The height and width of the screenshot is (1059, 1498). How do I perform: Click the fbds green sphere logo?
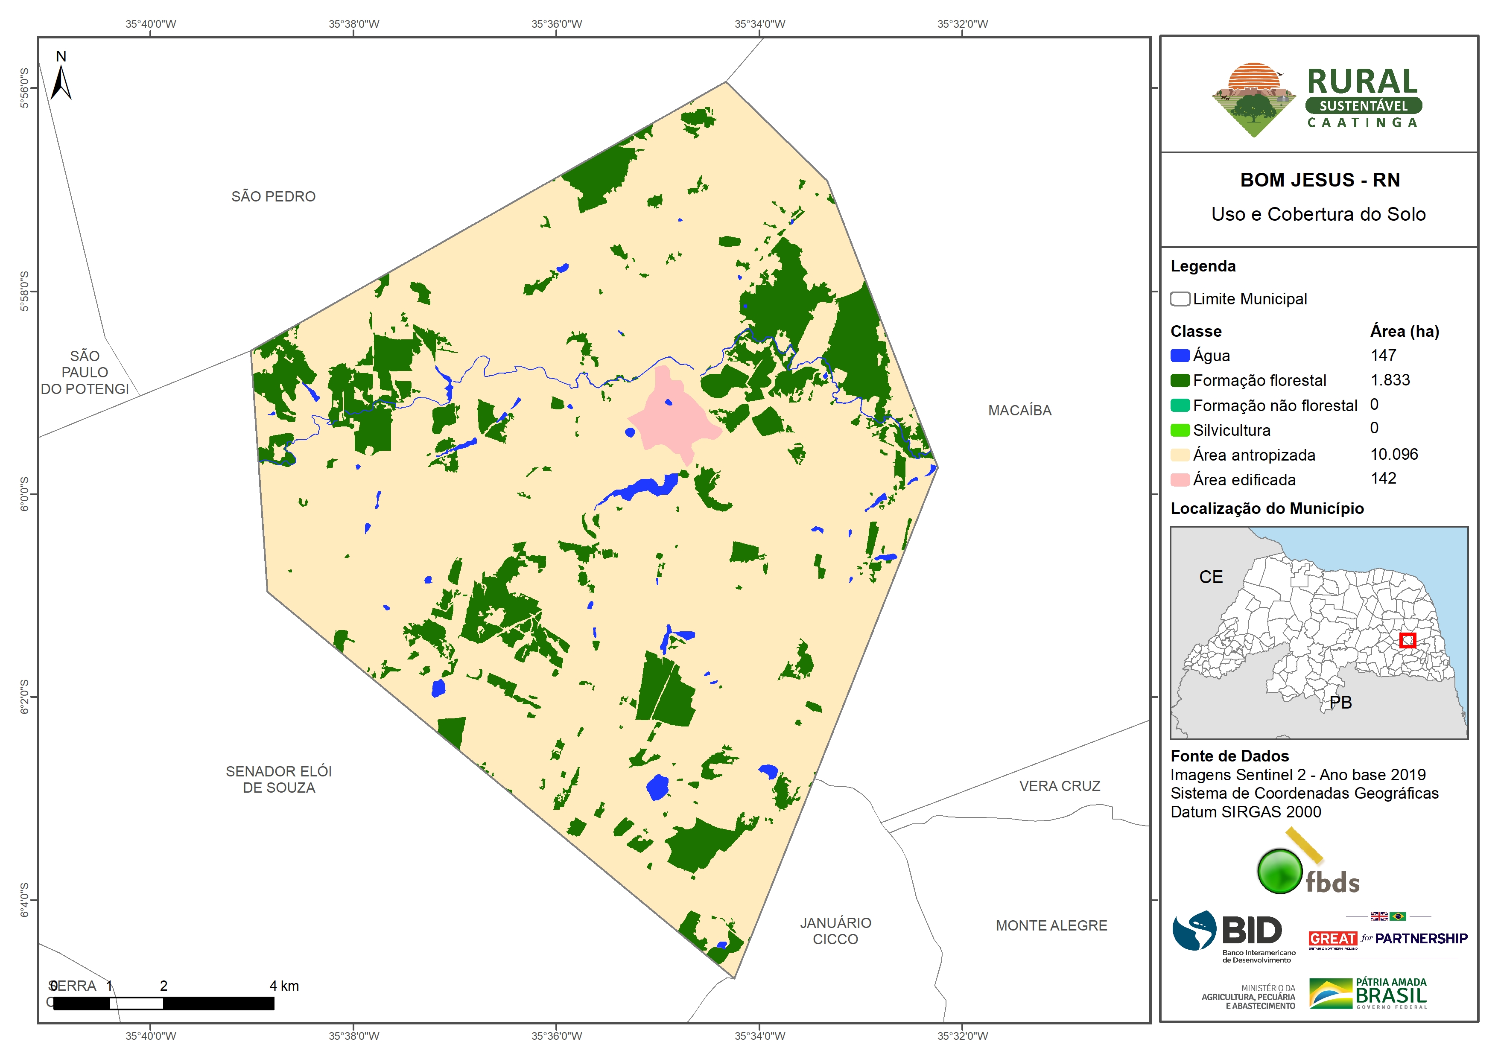click(x=1279, y=871)
